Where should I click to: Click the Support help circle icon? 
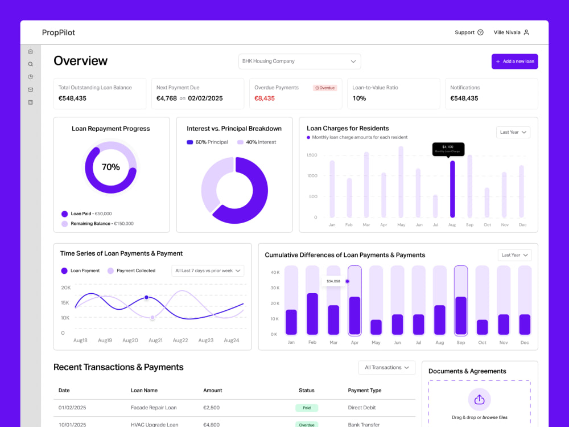point(480,32)
